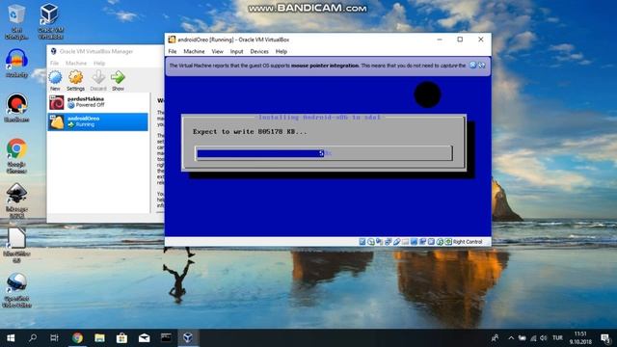The height and width of the screenshot is (347, 617).
Task: Click the network icon in system tray
Action: pyautogui.click(x=533, y=338)
